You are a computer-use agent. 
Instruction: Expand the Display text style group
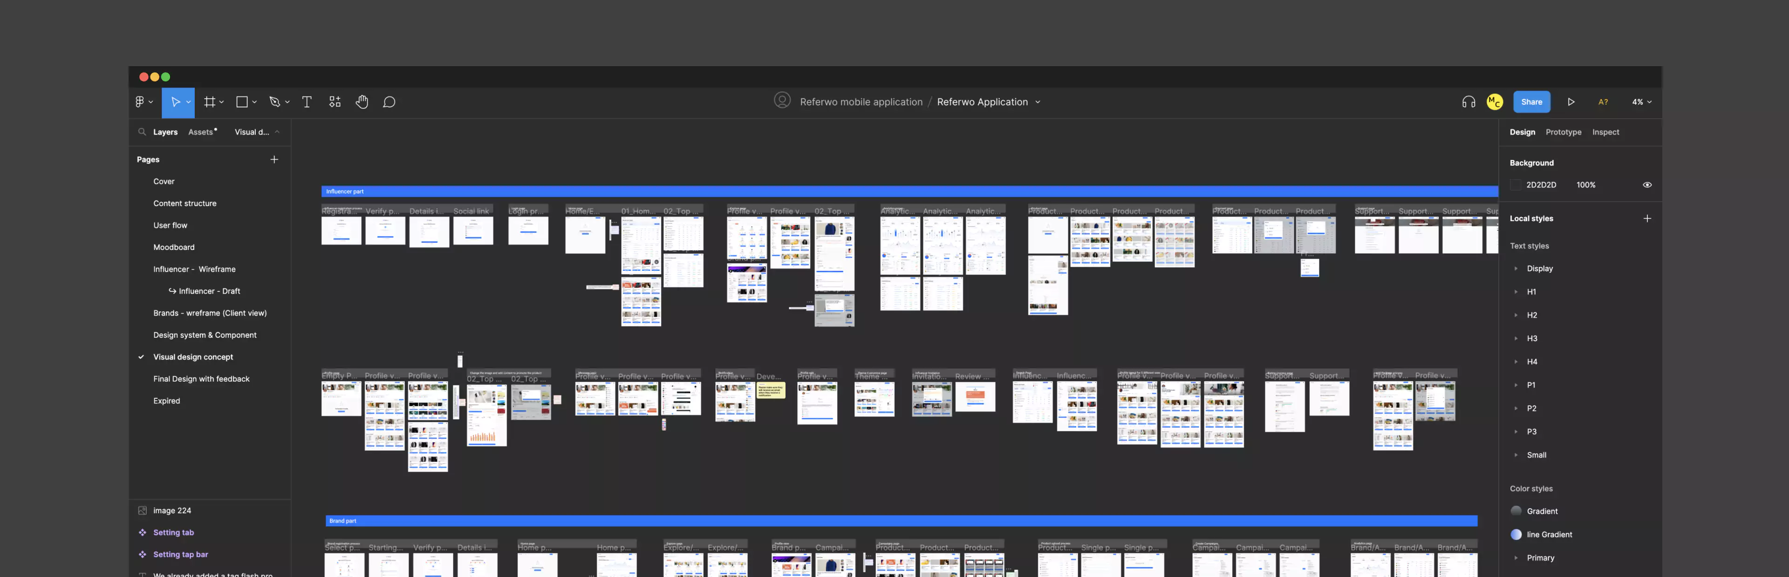click(1516, 268)
